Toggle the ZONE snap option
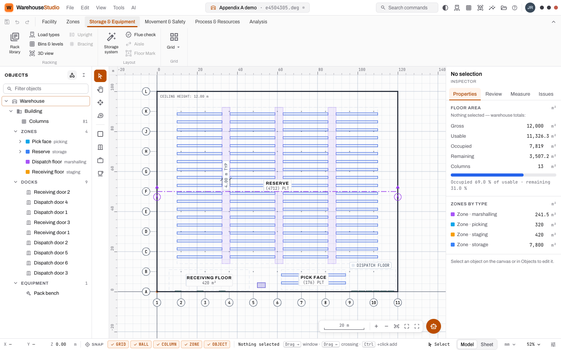Viewport: 561px width, 350px height. [192, 345]
